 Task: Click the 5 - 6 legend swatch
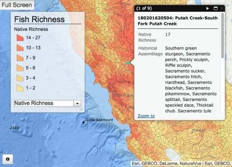(20, 68)
